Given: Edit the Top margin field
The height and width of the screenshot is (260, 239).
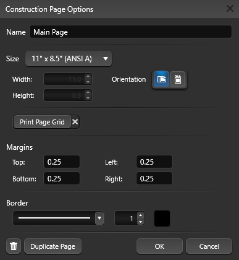Looking at the screenshot, I should [x=62, y=162].
